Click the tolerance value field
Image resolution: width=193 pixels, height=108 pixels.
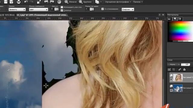coord(52,9)
